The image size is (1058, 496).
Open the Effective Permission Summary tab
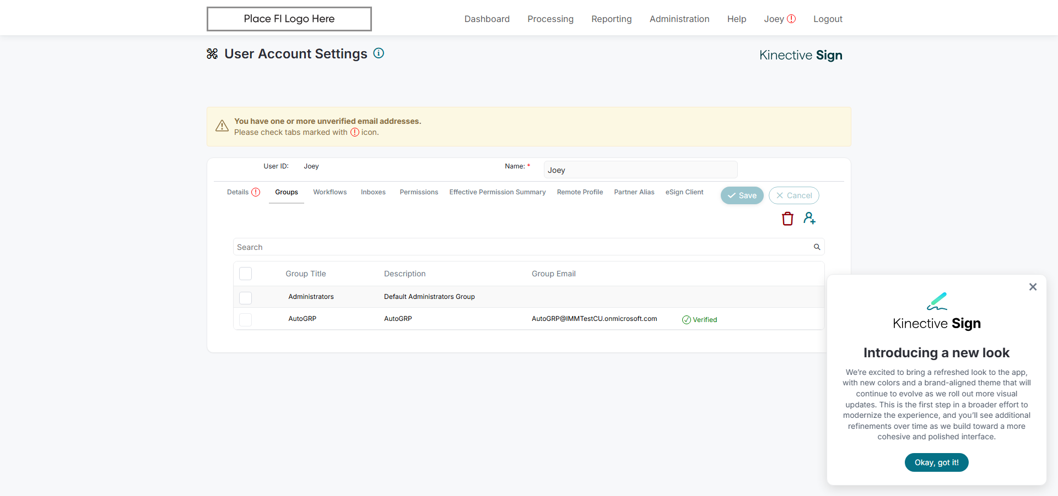click(497, 192)
